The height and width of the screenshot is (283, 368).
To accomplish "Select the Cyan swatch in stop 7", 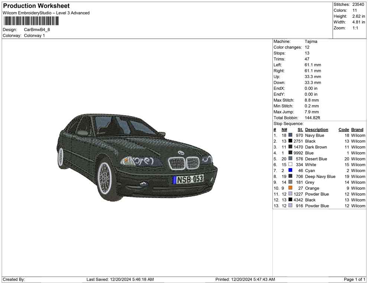I will (x=290, y=170).
